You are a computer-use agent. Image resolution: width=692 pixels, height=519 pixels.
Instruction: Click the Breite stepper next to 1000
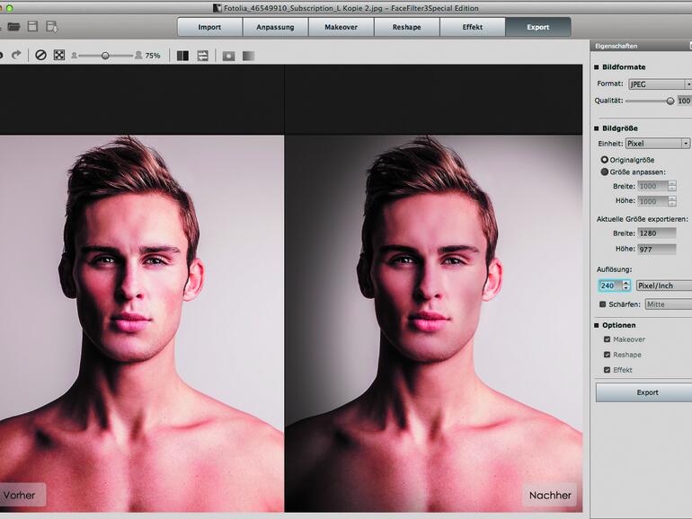pyautogui.click(x=671, y=186)
